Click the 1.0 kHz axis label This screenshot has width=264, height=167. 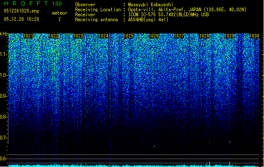click(x=3, y=75)
